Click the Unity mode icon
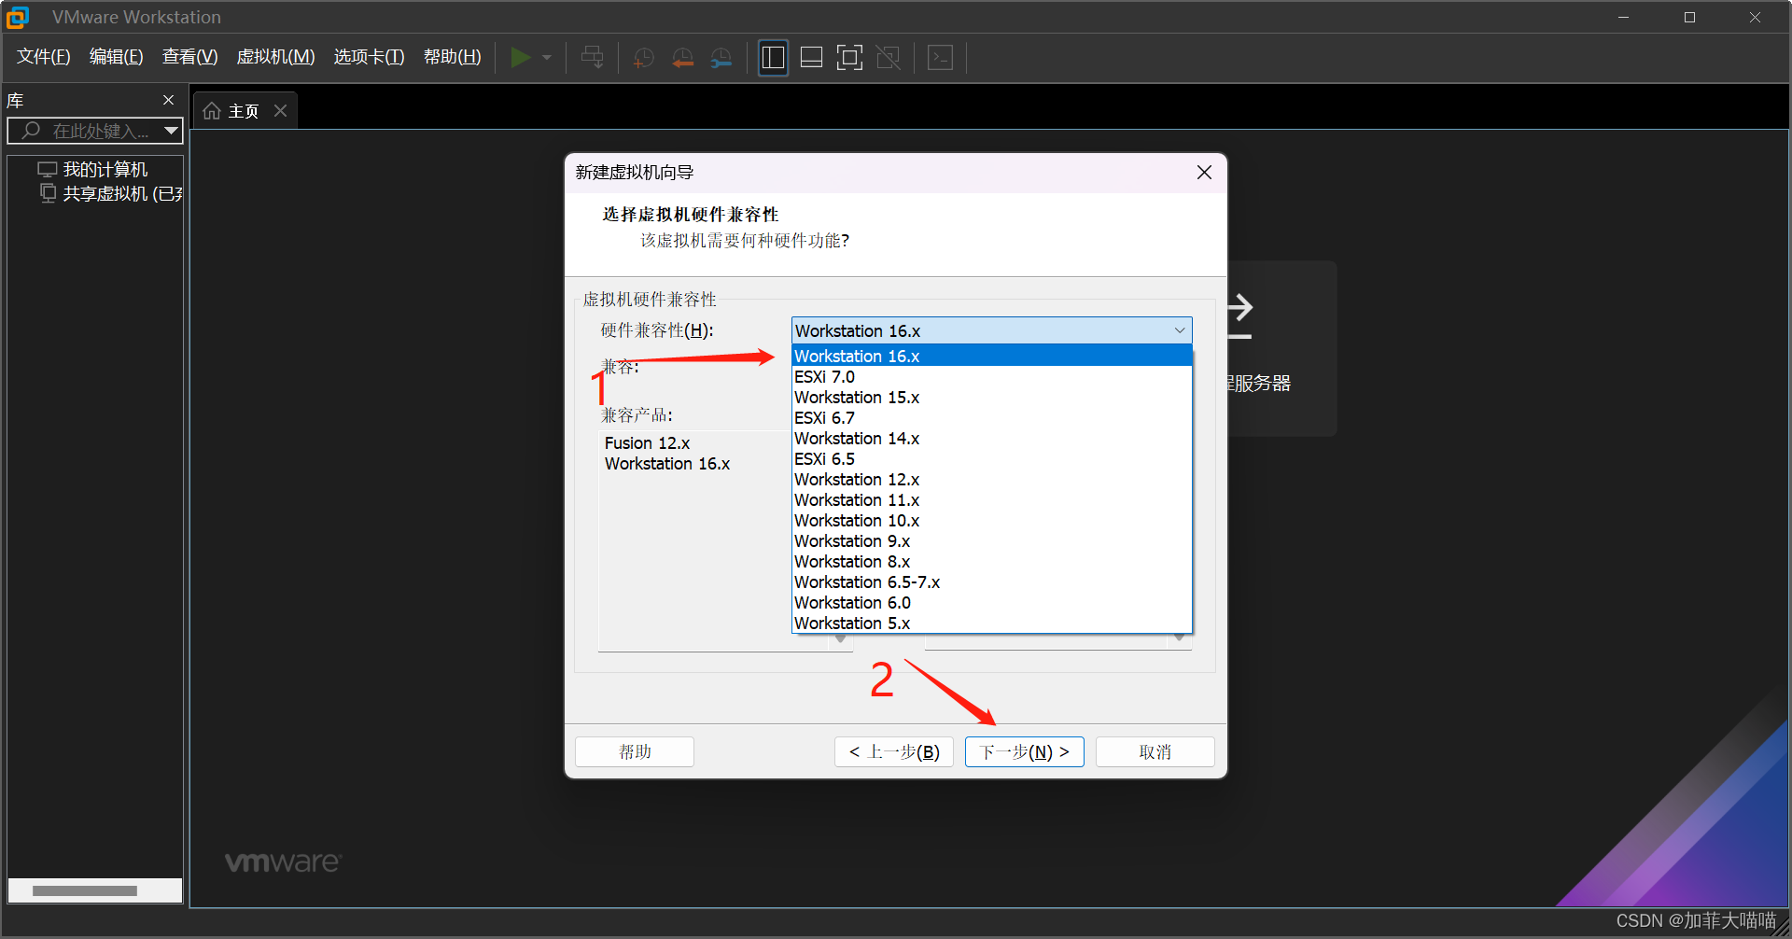Screen dimensions: 1792x939 (x=889, y=58)
